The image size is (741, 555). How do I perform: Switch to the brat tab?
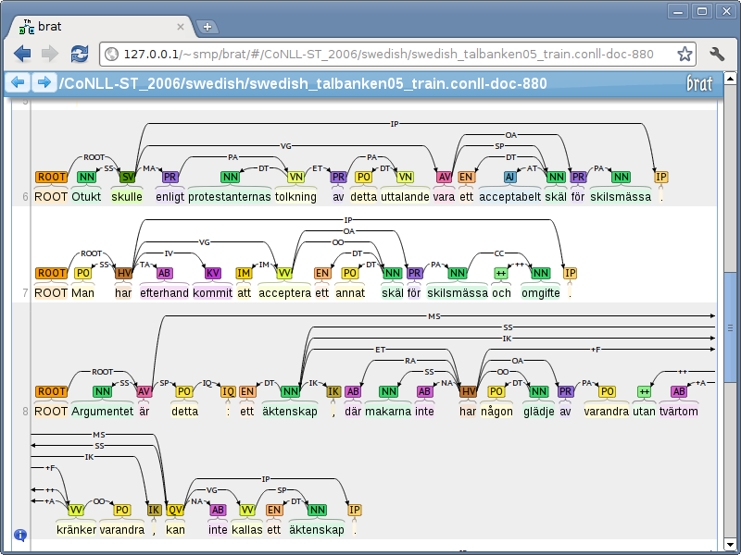tap(99, 27)
